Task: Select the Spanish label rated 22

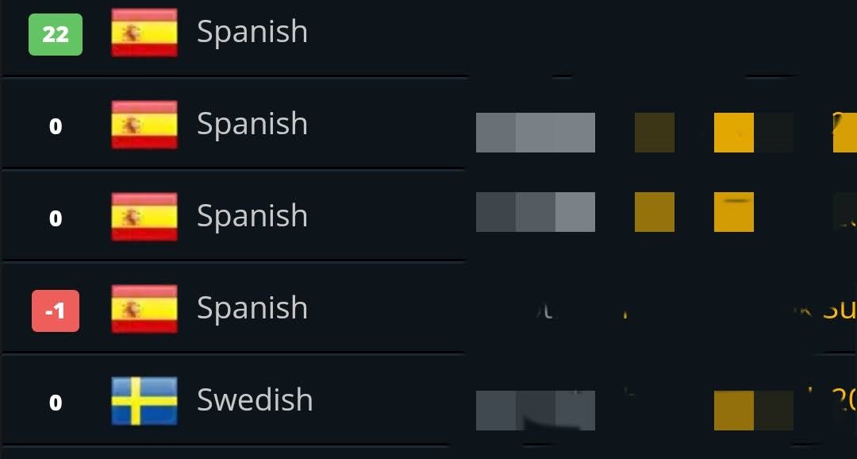Action: coord(252,33)
